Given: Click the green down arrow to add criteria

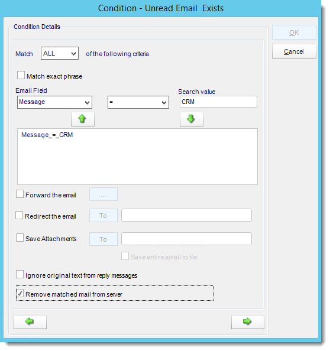Looking at the screenshot, I should tap(192, 119).
